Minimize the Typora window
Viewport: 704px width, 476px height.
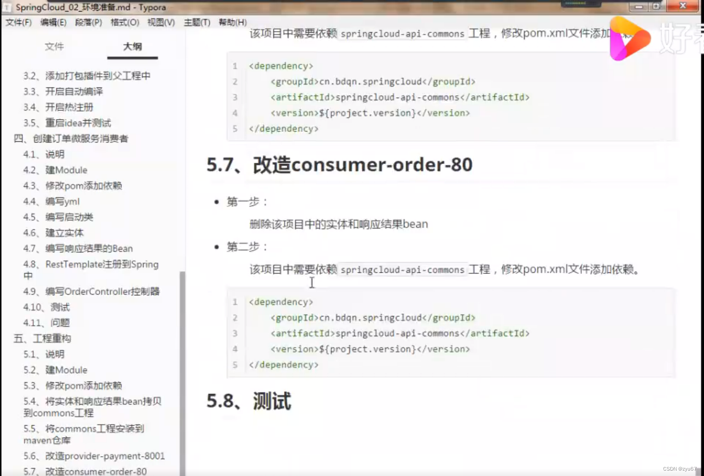(x=638, y=6)
